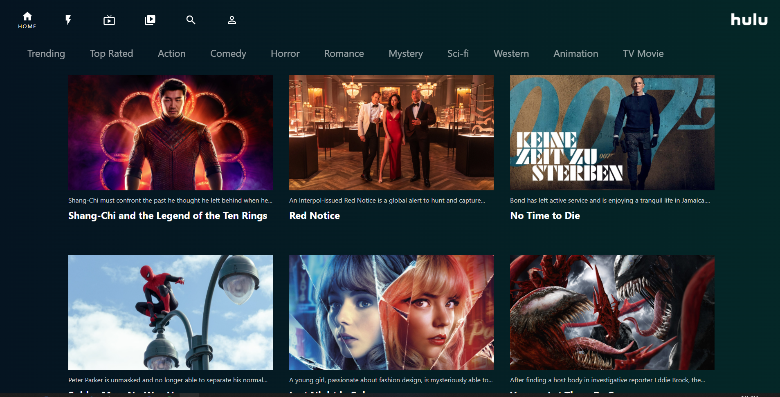Select the Horror genre tab
This screenshot has height=397, width=780.
[x=285, y=54]
